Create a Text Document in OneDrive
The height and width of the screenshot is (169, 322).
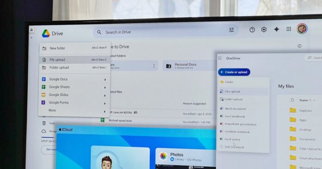[243, 147]
